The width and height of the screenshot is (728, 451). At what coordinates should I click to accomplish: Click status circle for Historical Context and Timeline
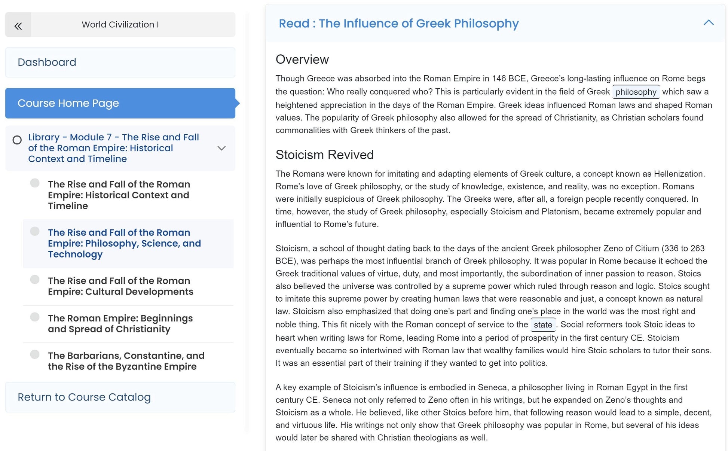[x=35, y=183]
